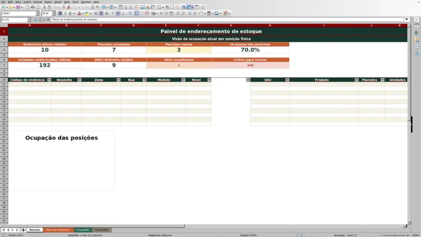Open the filter dropdown for Depósito column
421x237 pixels.
click(x=79, y=80)
